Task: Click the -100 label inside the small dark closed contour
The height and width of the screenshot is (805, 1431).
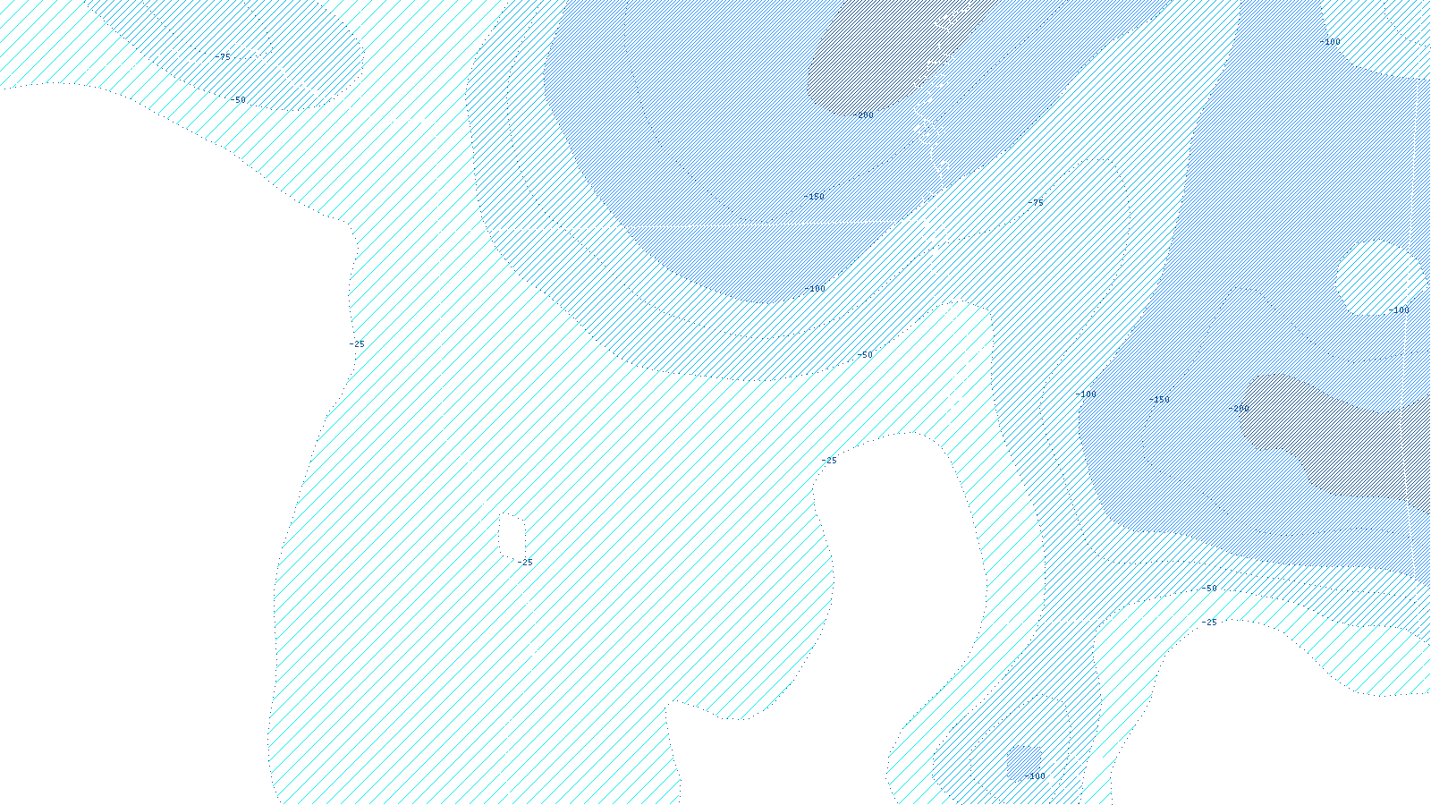Action: [1035, 776]
